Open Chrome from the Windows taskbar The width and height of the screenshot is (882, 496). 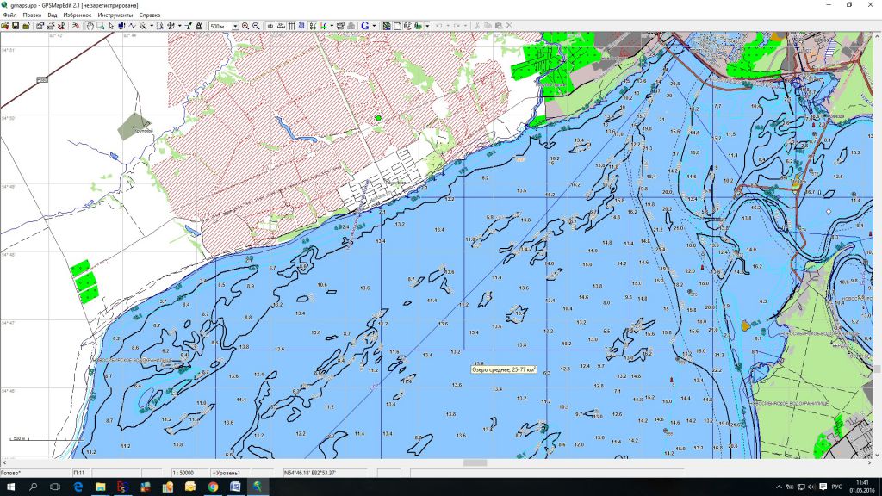(x=212, y=487)
